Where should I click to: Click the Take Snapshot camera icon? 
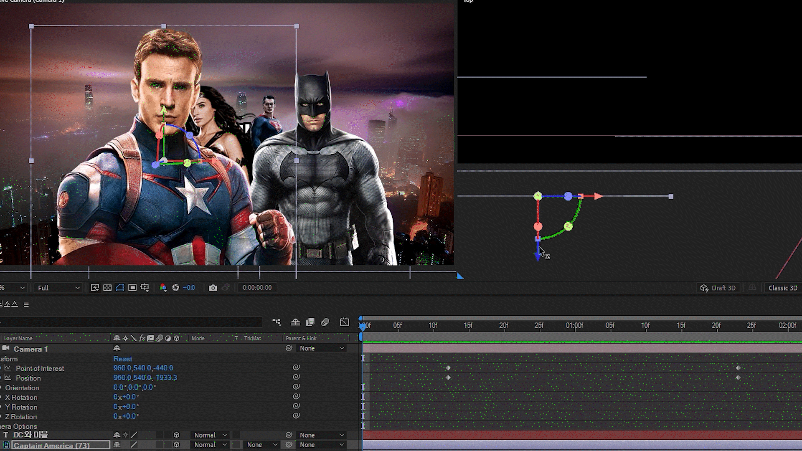213,288
